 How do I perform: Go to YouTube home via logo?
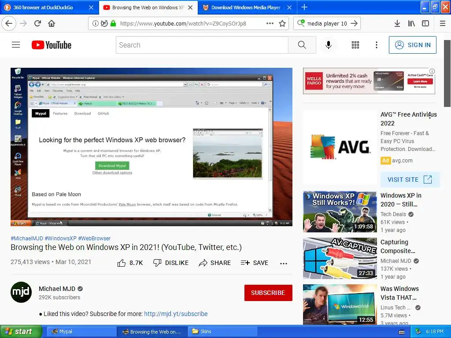coord(52,45)
